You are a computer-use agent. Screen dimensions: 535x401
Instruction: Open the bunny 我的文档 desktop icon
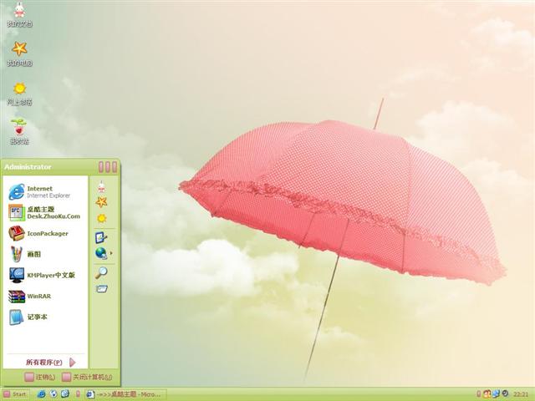[x=19, y=14]
